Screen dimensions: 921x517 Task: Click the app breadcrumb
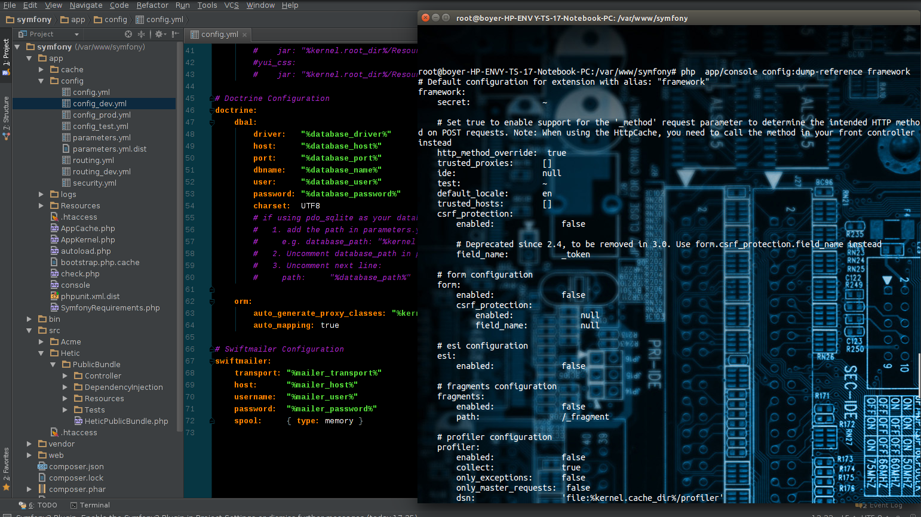(x=73, y=19)
